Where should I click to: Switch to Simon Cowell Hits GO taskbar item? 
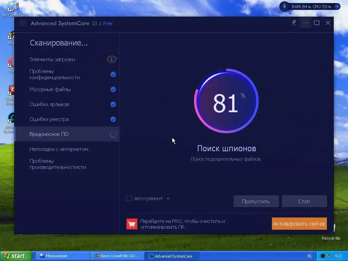(x=117, y=256)
